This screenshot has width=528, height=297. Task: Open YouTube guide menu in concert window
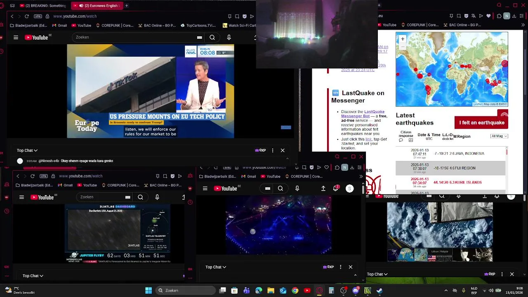pos(205,189)
